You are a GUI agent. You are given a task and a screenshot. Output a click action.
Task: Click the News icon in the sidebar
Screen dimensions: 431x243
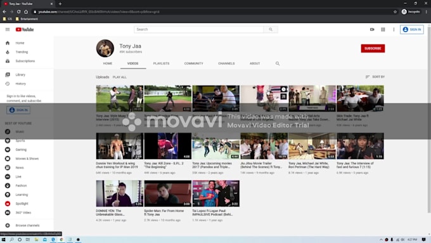[8, 167]
